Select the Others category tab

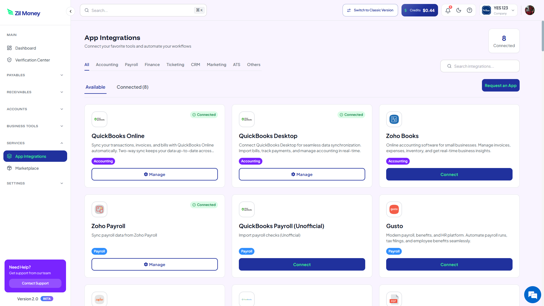(x=254, y=65)
